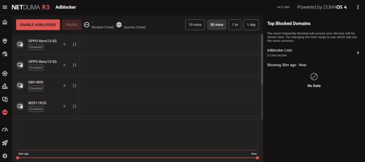This screenshot has height=162, width=365.
Task: Open the rocket boost sidebar icon
Action: tap(5, 143)
